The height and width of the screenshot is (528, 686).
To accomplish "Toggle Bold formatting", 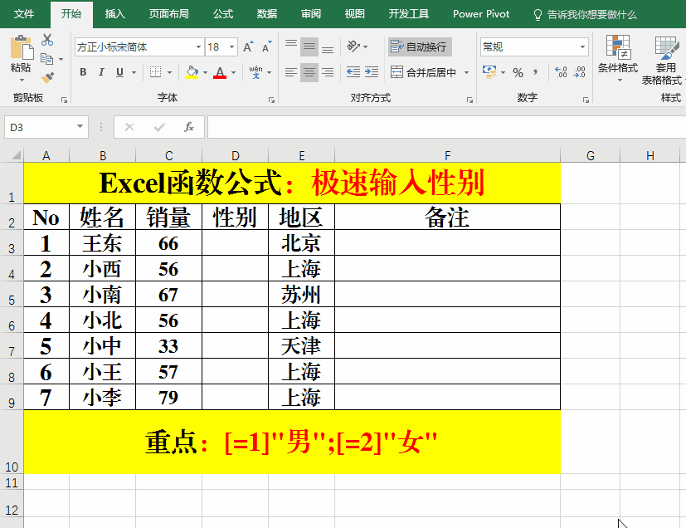I will pyautogui.click(x=83, y=73).
